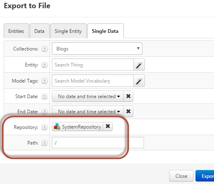This screenshot has height=184, width=214.
Task: Open the Collections help question mark
Action: (x=44, y=49)
